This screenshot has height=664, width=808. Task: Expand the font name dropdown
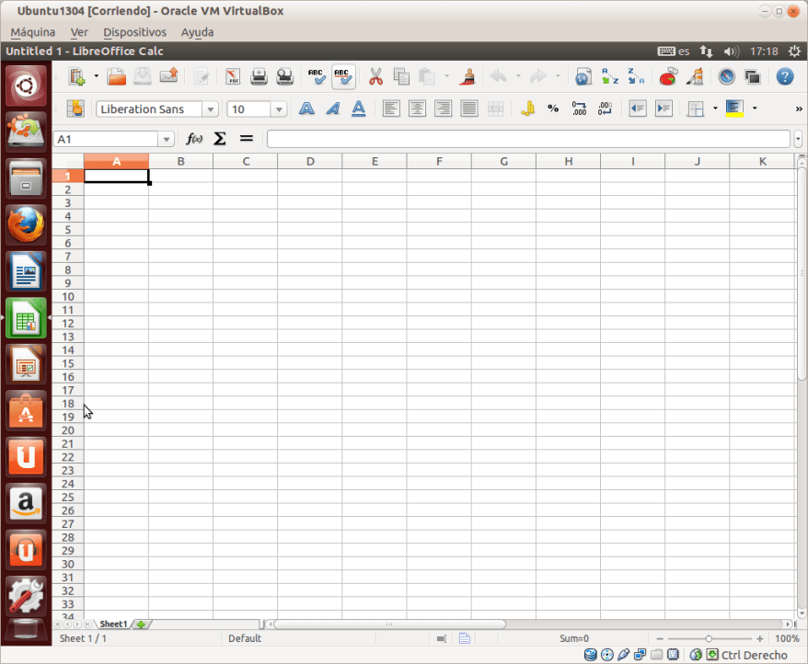click(x=211, y=109)
